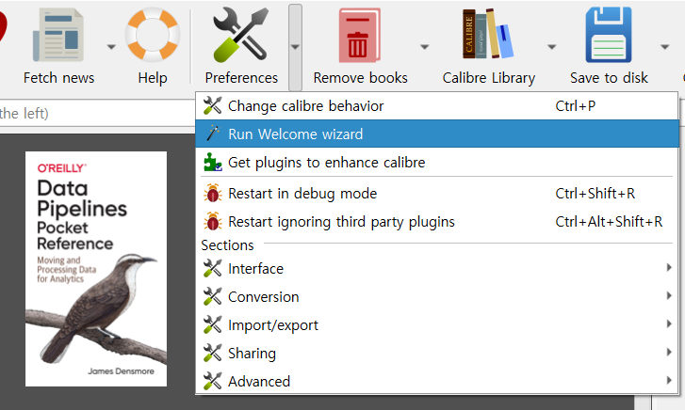
Task: Click the Ctrl+P shortcut text
Action: point(576,106)
